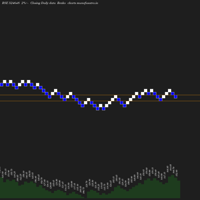Click the rotated price label 132.70
Screen dimensions: 200x200
pyautogui.click(x=42, y=180)
